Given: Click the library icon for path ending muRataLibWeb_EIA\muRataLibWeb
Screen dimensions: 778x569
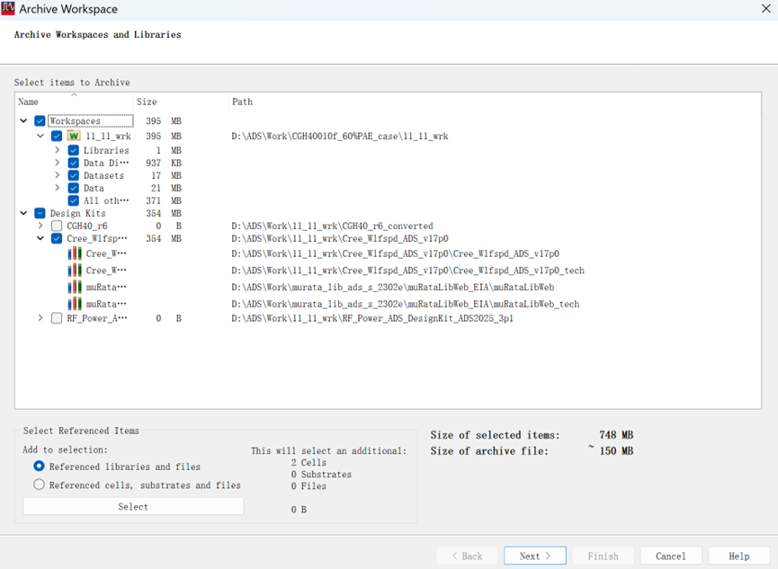Looking at the screenshot, I should pos(75,288).
